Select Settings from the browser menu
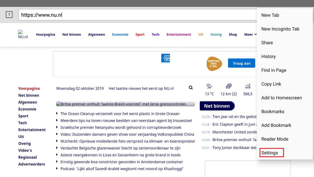Screen dimensions: 314x177 pyautogui.click(x=270, y=153)
